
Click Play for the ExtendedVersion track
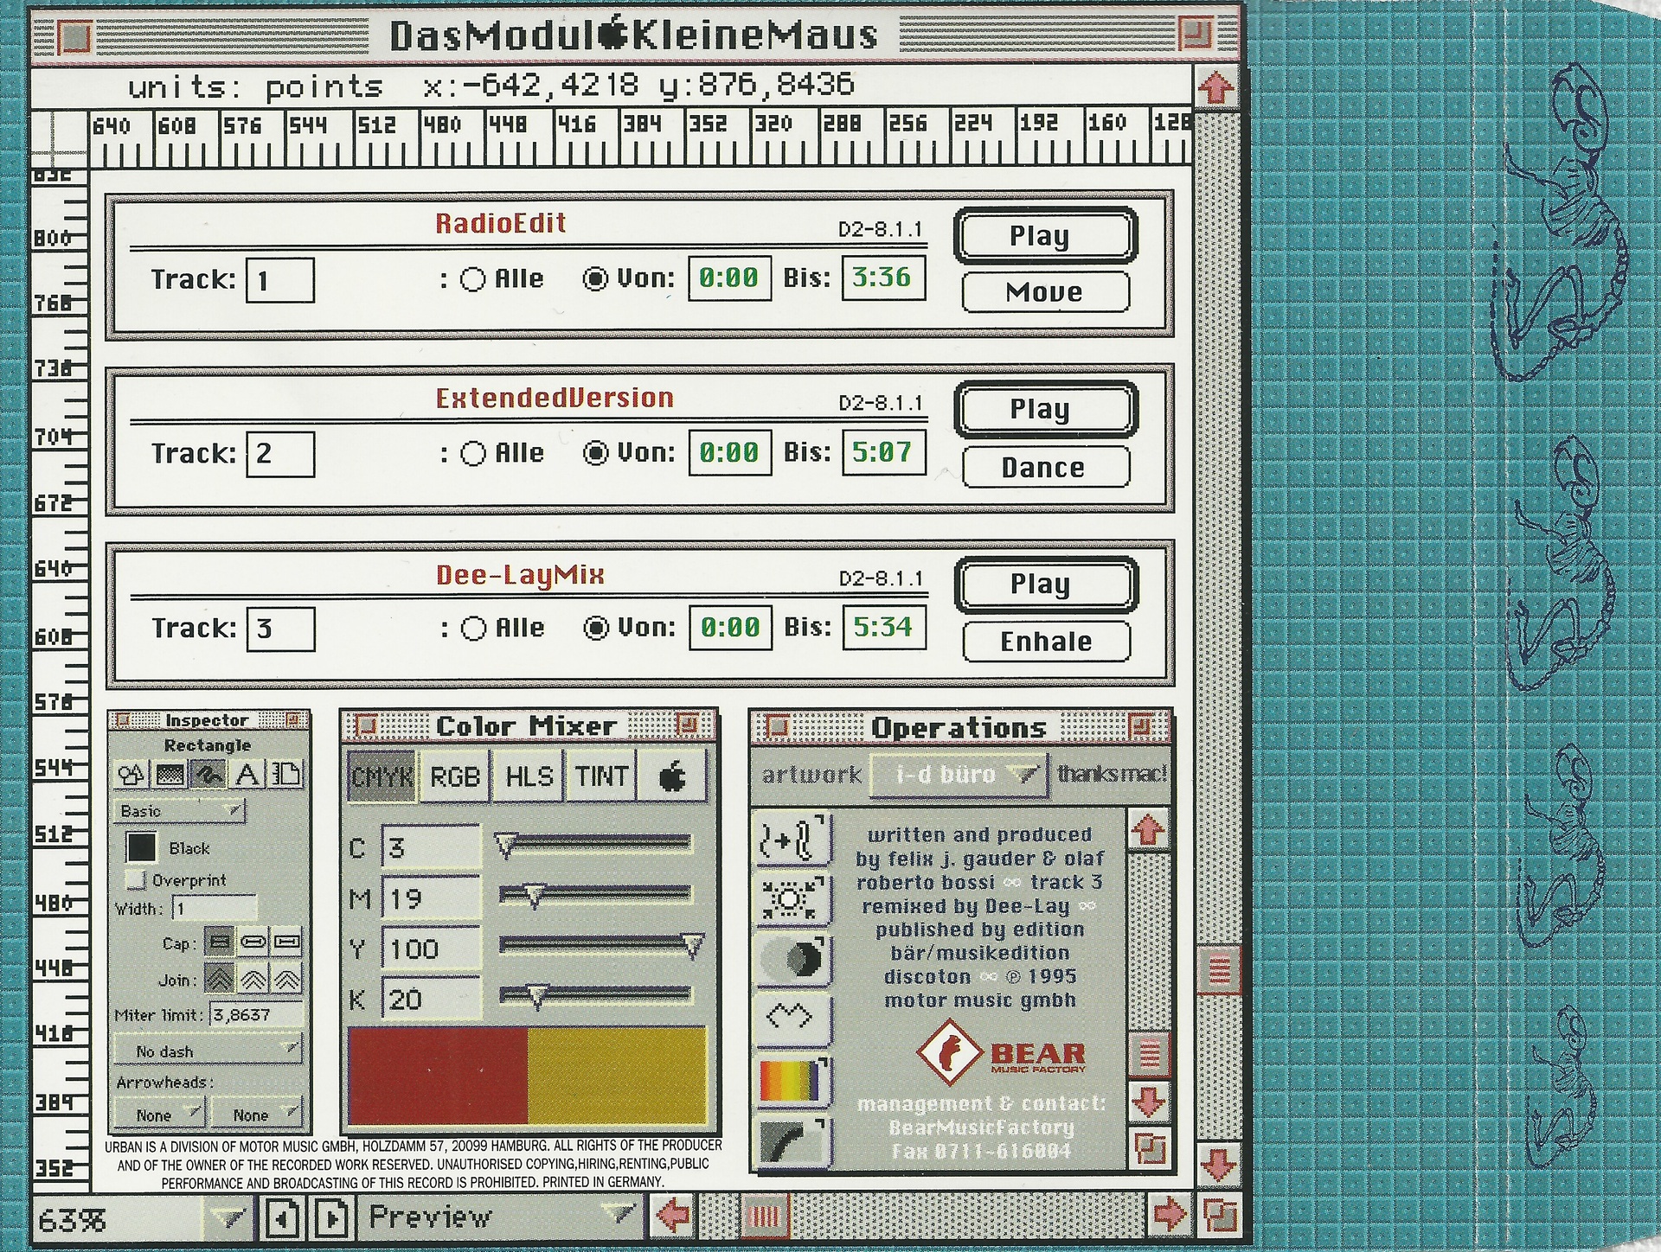pyautogui.click(x=1045, y=409)
